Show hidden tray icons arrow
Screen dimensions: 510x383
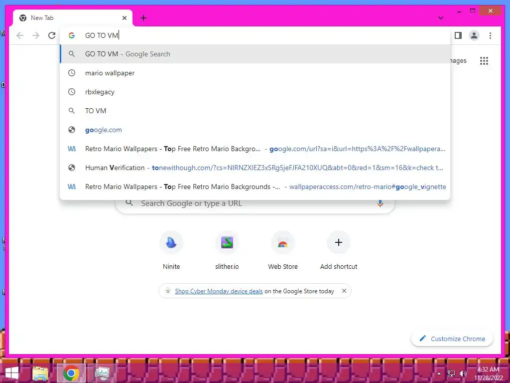pos(439,374)
